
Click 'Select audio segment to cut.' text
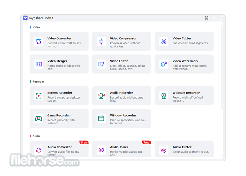point(191,152)
